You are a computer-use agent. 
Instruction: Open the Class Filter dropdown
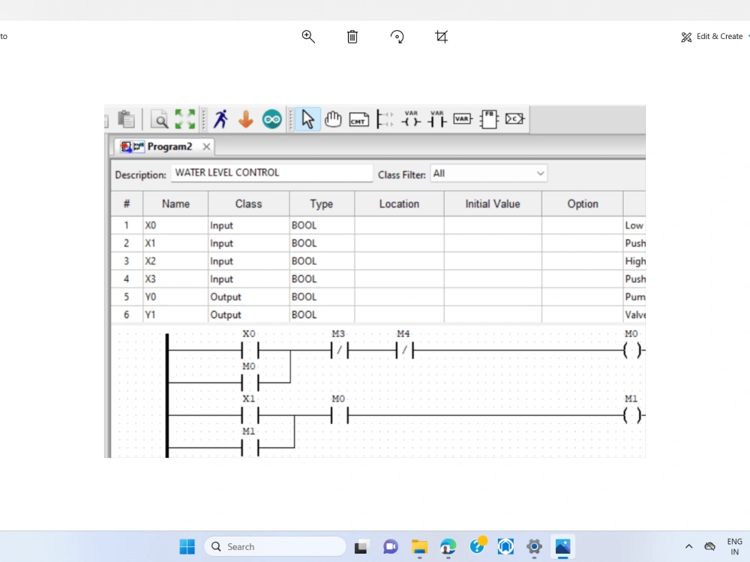tap(540, 173)
